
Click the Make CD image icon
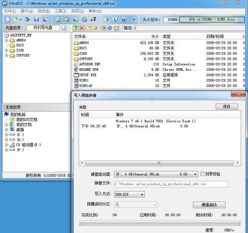coord(58,20)
